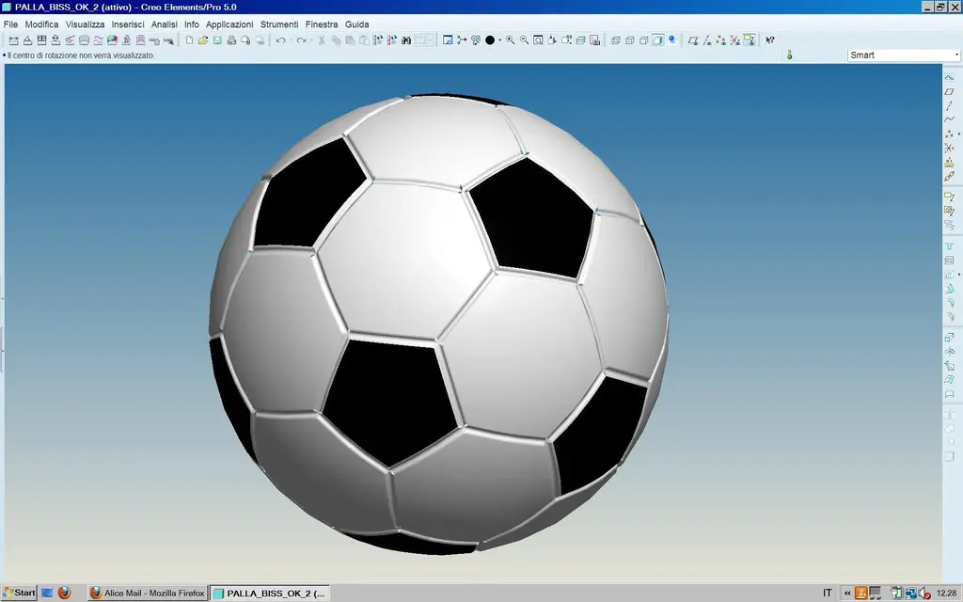The height and width of the screenshot is (602, 963).
Task: Toggle datum points display
Action: (721, 40)
